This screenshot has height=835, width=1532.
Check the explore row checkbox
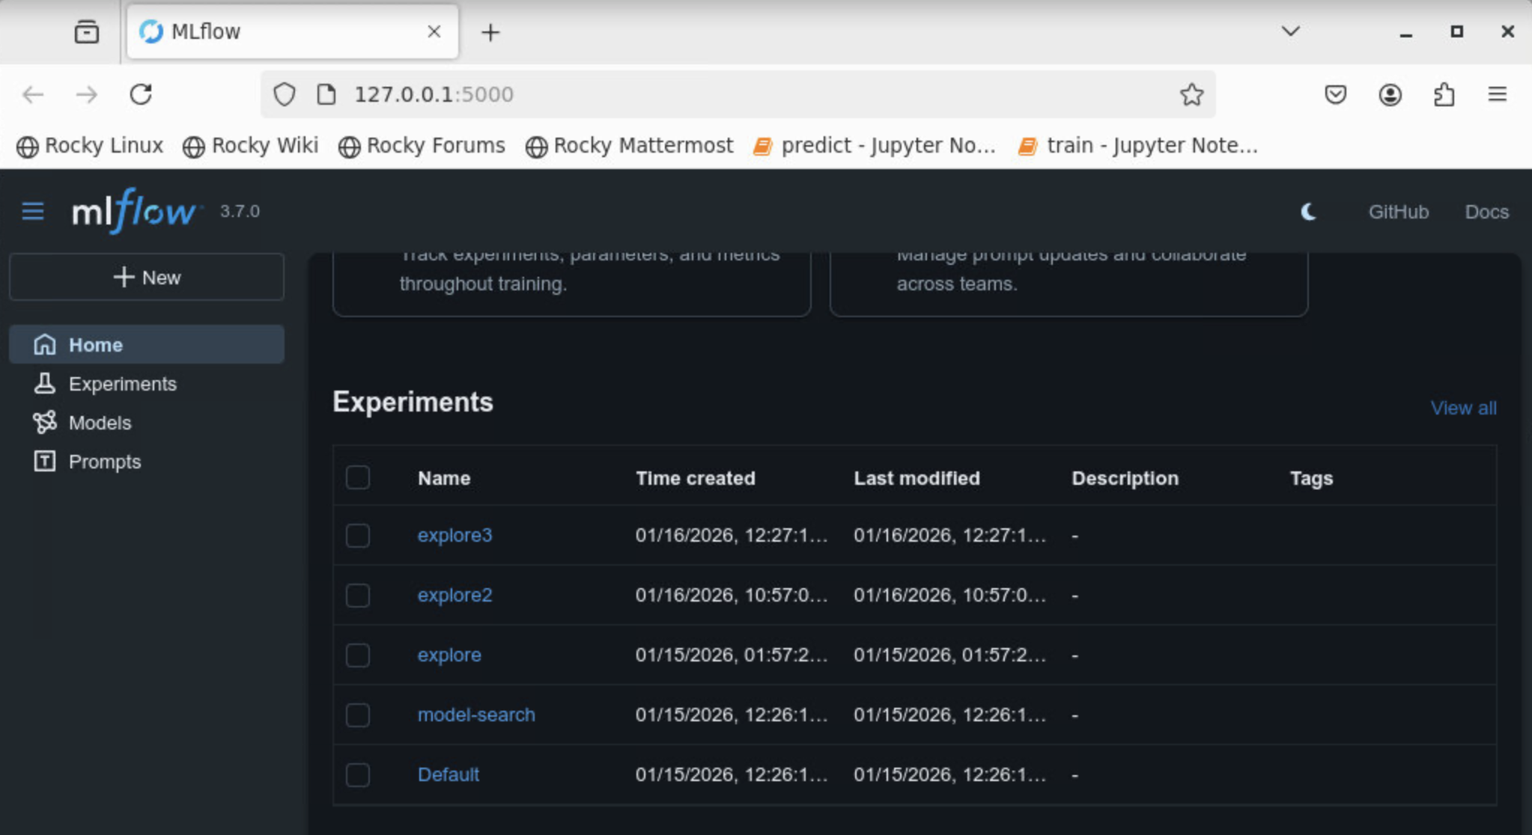point(358,655)
